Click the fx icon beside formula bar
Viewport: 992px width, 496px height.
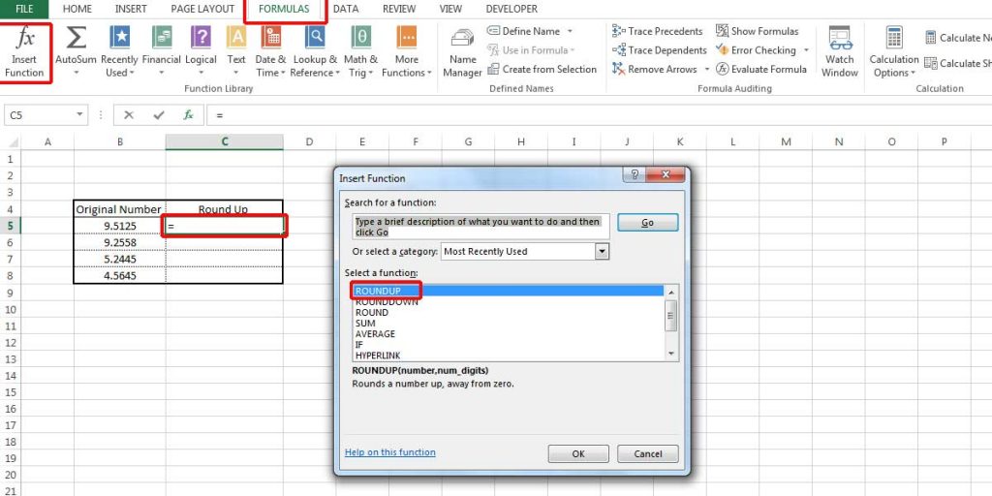188,115
